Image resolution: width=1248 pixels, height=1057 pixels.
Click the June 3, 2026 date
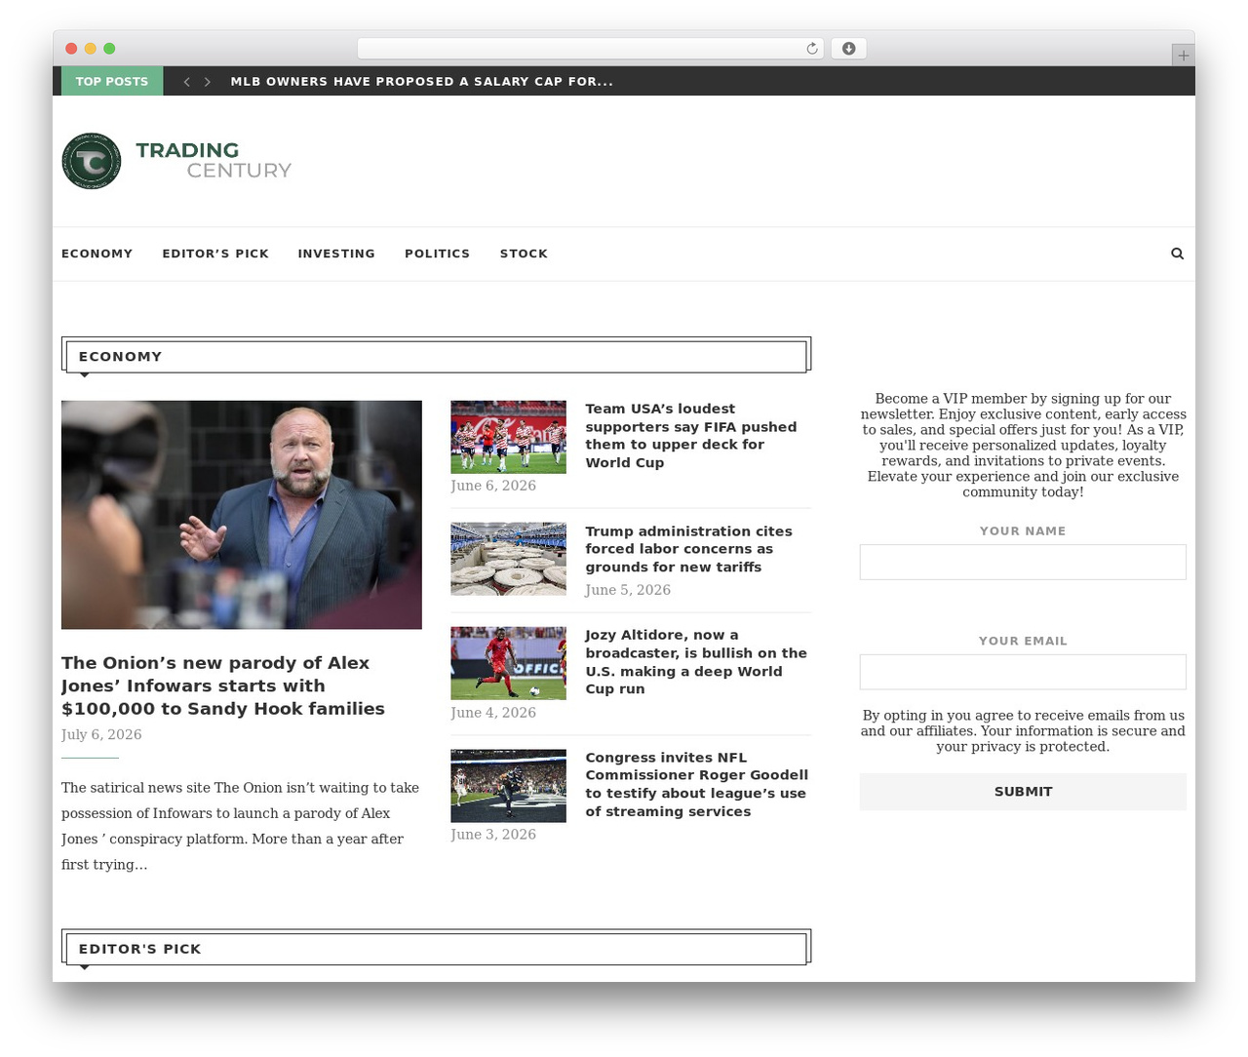493,835
